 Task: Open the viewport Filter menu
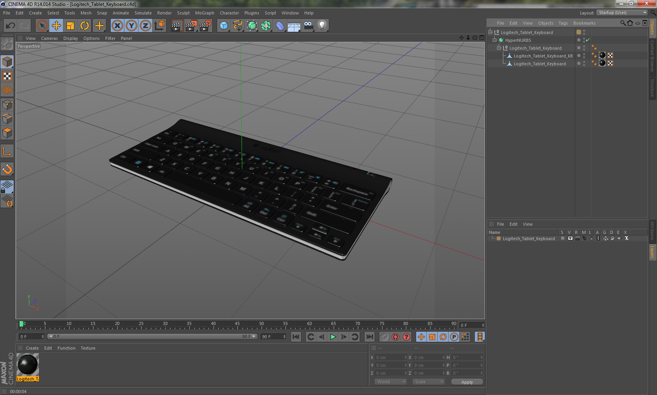click(x=110, y=38)
